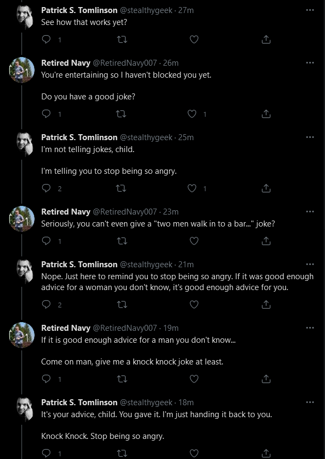Retweet the "Nope. Just here to remind you" tweet

pyautogui.click(x=122, y=305)
